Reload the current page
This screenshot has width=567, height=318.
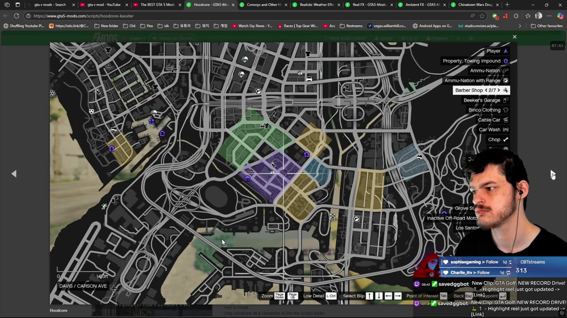point(16,16)
